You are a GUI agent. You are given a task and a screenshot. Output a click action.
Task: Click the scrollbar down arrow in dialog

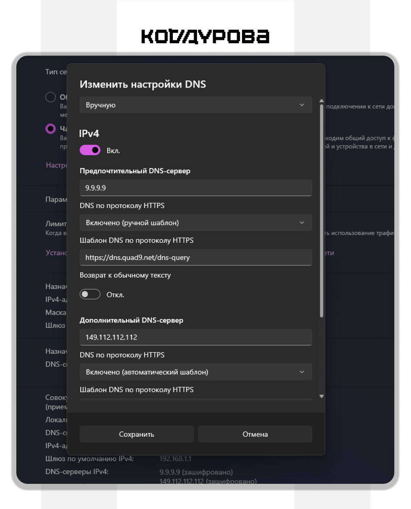point(321,396)
